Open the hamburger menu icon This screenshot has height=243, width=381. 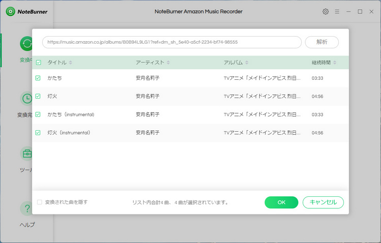coord(337,11)
